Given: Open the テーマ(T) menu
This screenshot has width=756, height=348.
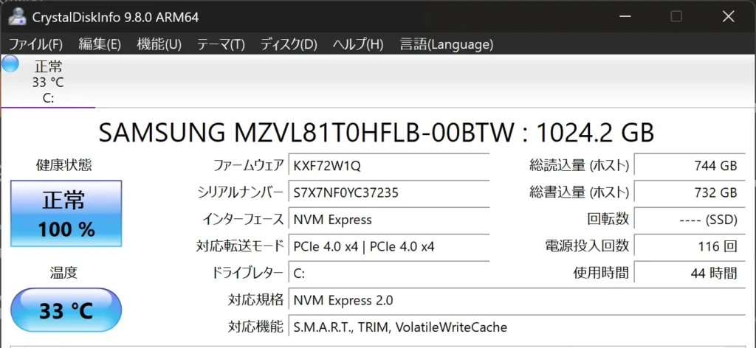Looking at the screenshot, I should [x=221, y=44].
